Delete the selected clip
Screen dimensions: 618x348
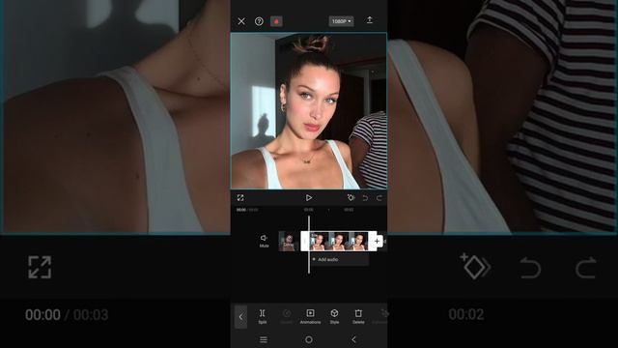(358, 316)
